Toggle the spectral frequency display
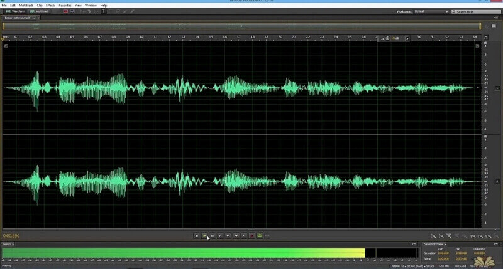503x269 pixels. [x=65, y=11]
